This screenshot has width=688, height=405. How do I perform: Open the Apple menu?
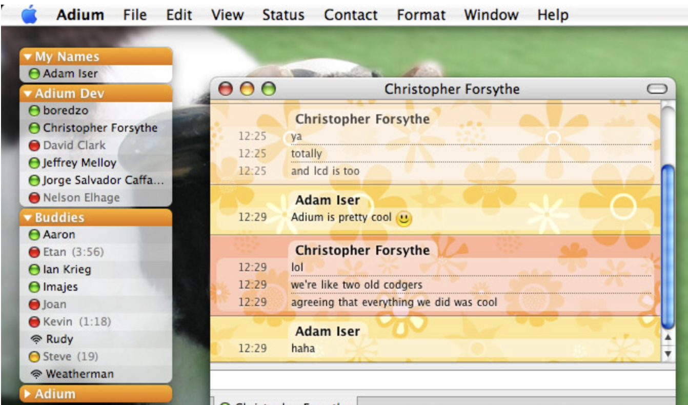29,14
